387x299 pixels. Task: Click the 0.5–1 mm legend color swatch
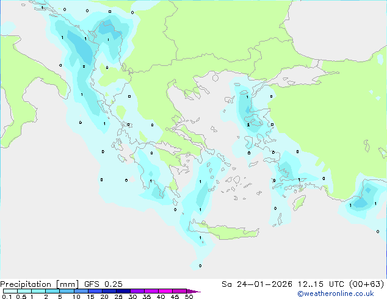tap(24, 291)
